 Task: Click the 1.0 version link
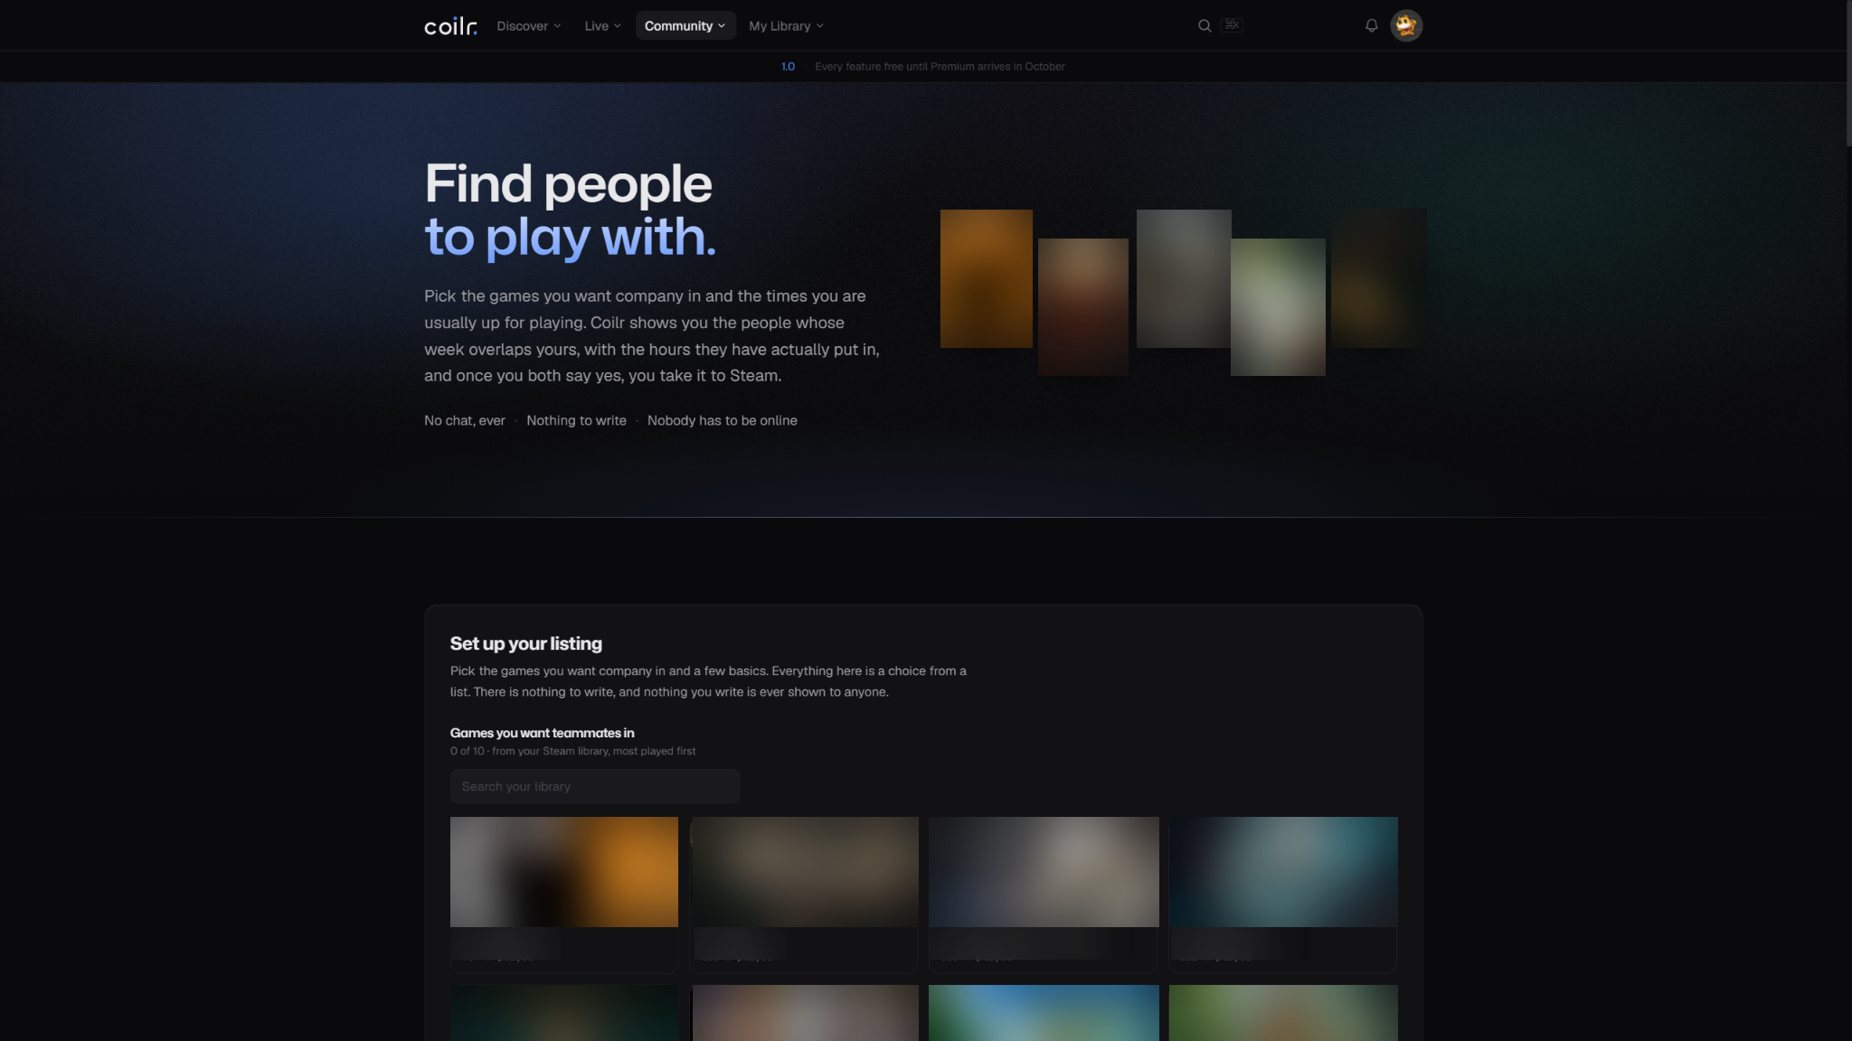click(789, 67)
